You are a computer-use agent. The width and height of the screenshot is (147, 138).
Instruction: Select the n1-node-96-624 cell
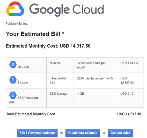point(60,81)
